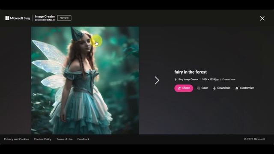Click 'fairy in the forest' title

pyautogui.click(x=191, y=72)
